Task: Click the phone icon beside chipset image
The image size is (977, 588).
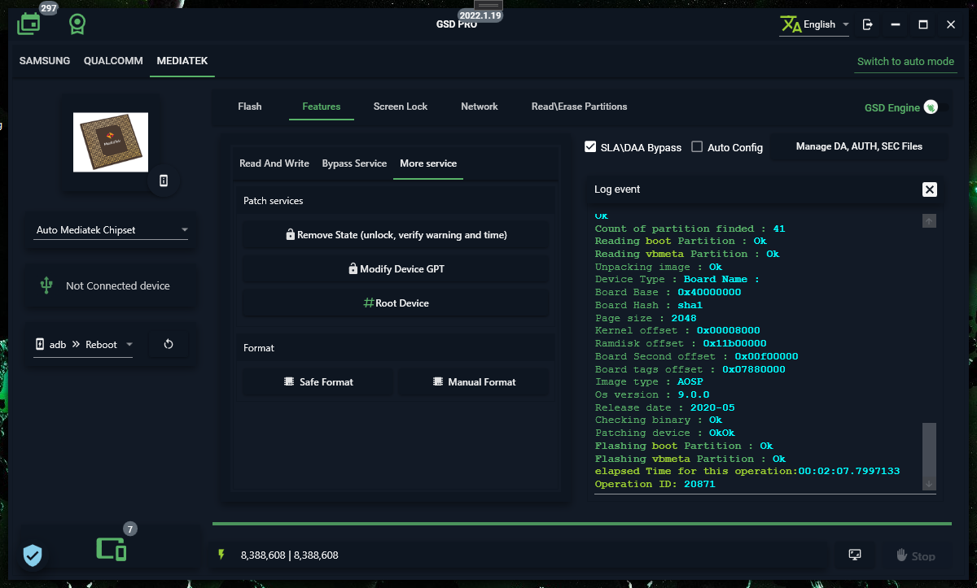Action: click(164, 181)
